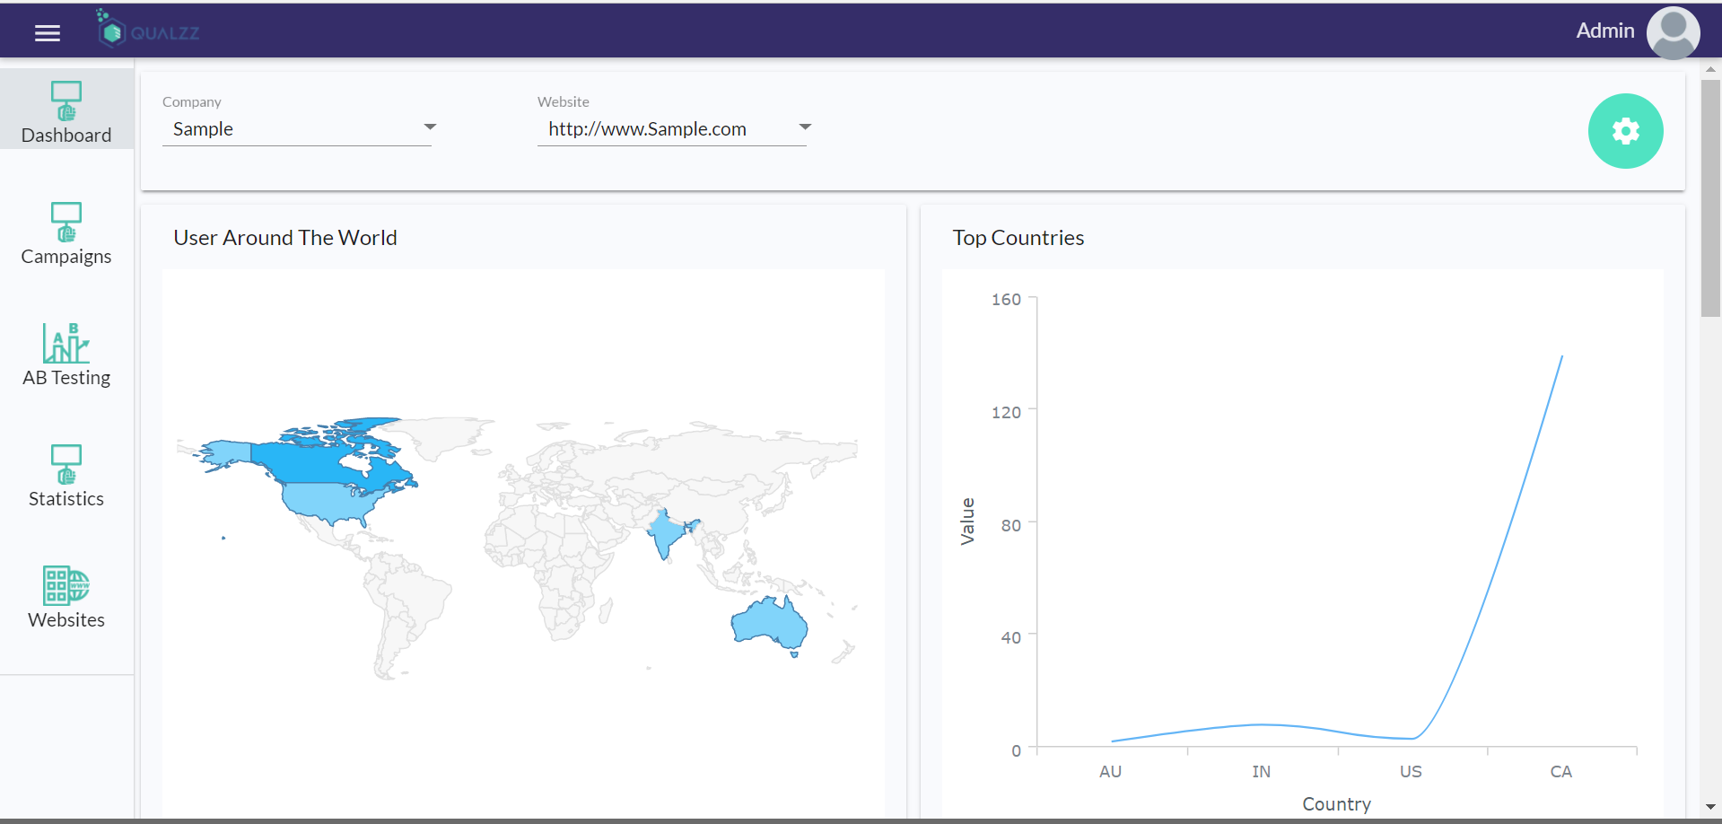The width and height of the screenshot is (1722, 824).
Task: Open the Sample company selector
Action: click(297, 129)
